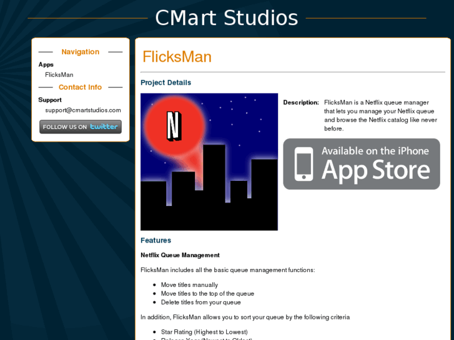This screenshot has width=454, height=340.
Task: Click the support@cmartstudios.com email link
Action: pos(83,110)
